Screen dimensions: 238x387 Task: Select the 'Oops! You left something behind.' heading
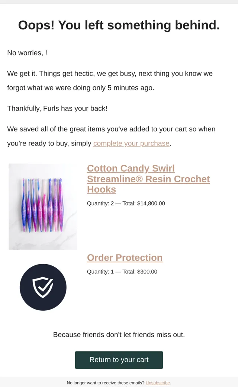tap(119, 25)
